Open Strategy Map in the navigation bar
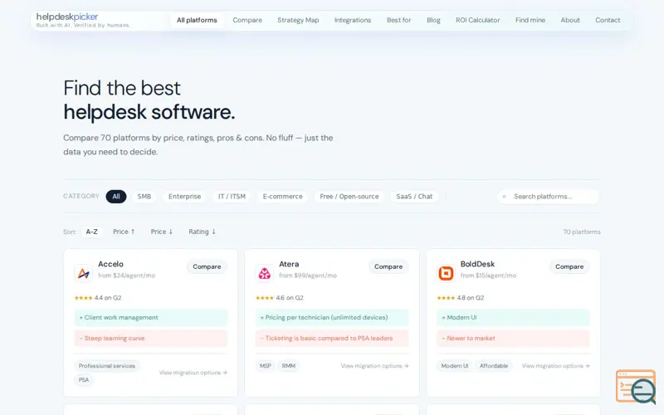The image size is (664, 415). 298,20
